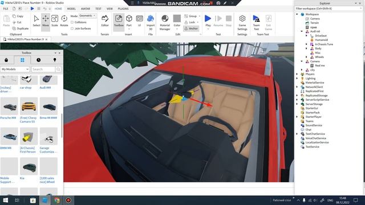Screen dimensions: 365x205
Task: Select ServerScriptService in the Explorer
Action: pos(317,100)
